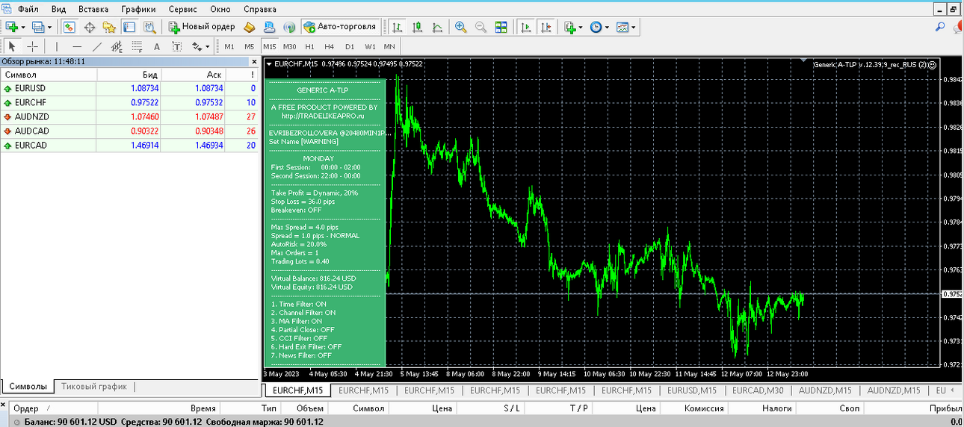Sort Market Watch by Бид column

[x=129, y=75]
